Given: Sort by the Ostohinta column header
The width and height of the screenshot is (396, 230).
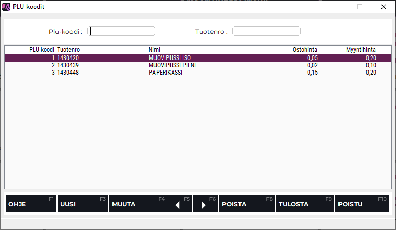Looking at the screenshot, I should tap(305, 50).
